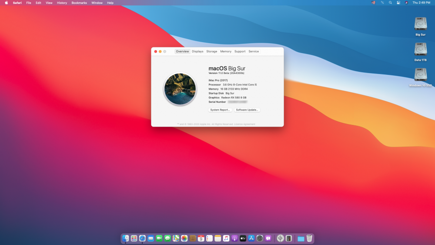Launch Photos from the Dock
The width and height of the screenshot is (435, 245).
pyautogui.click(x=184, y=238)
